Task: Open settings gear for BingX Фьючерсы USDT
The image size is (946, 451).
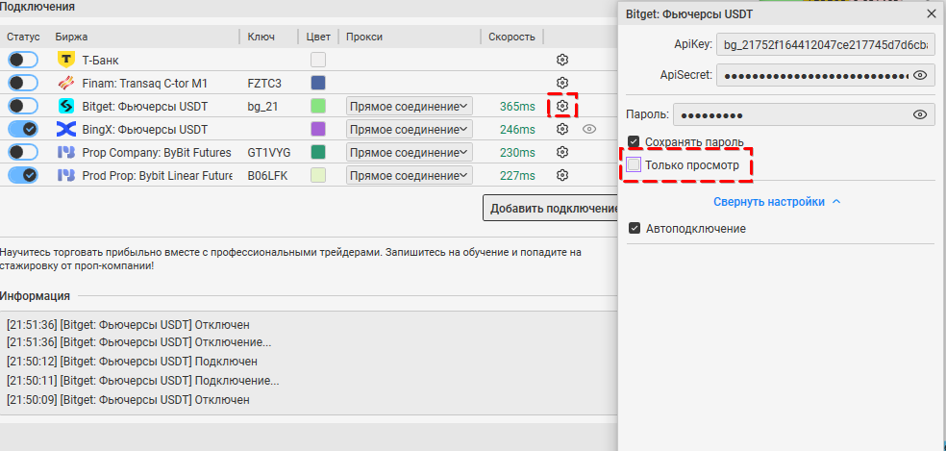Action: tap(562, 129)
